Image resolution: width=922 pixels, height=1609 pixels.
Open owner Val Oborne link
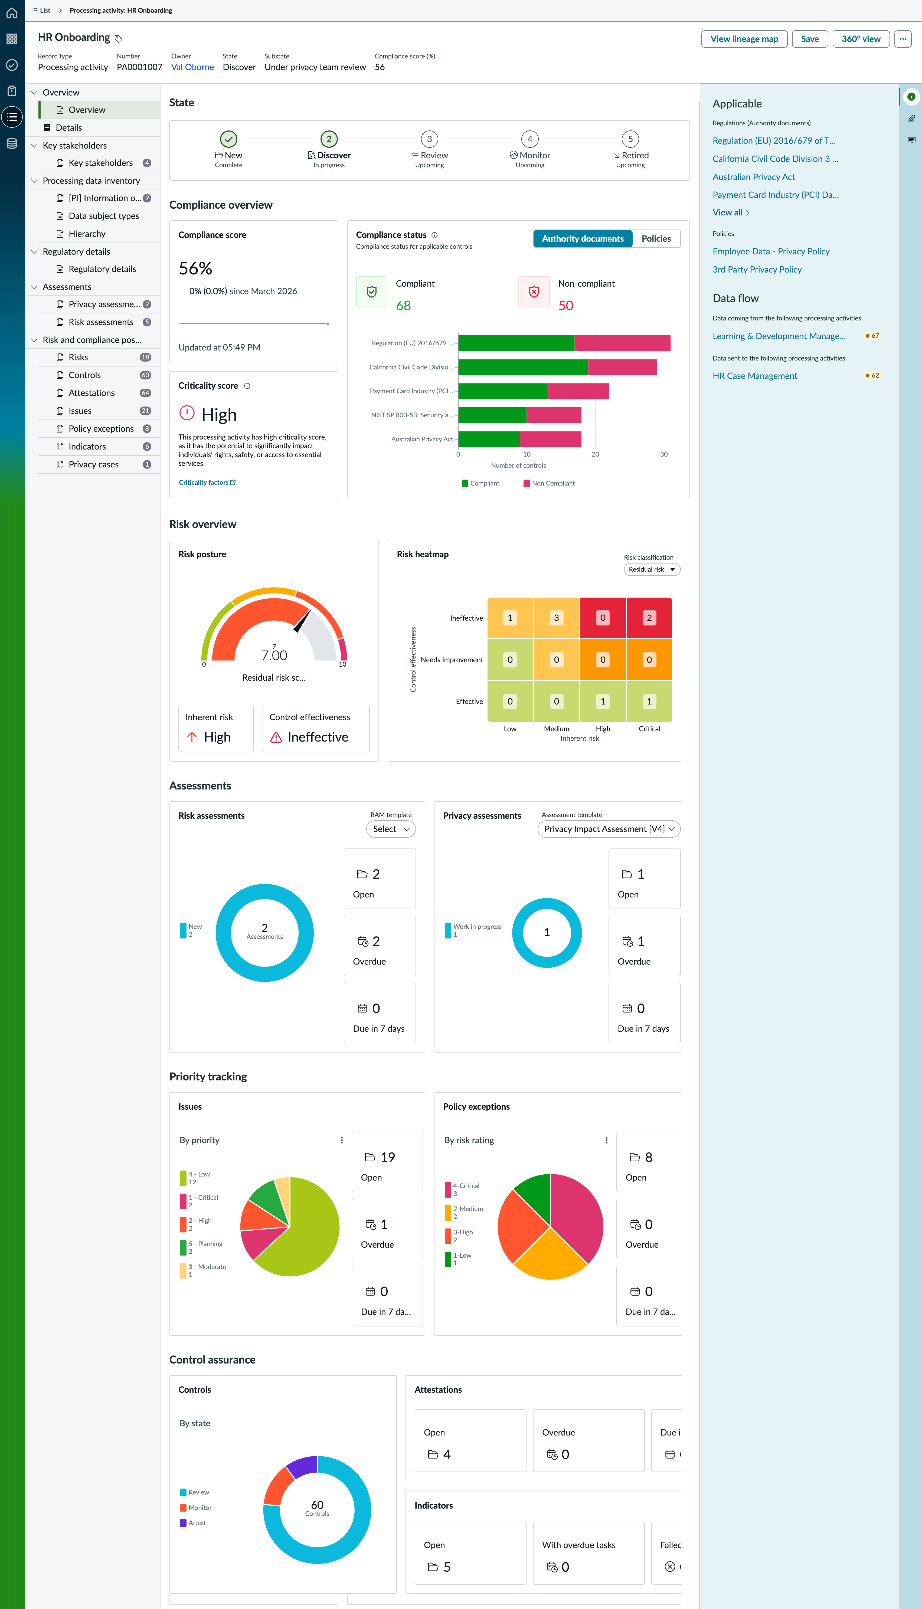(x=192, y=67)
